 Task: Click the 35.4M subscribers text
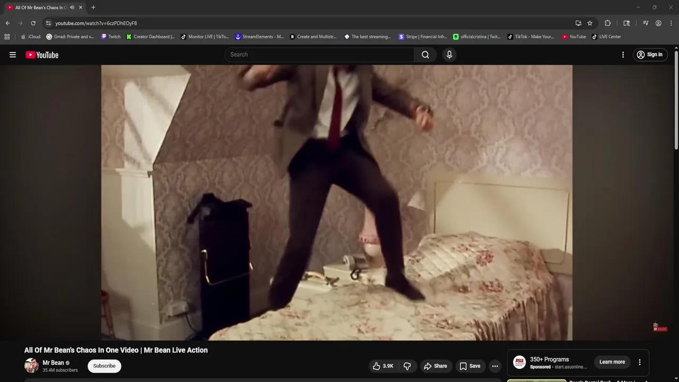coord(60,370)
